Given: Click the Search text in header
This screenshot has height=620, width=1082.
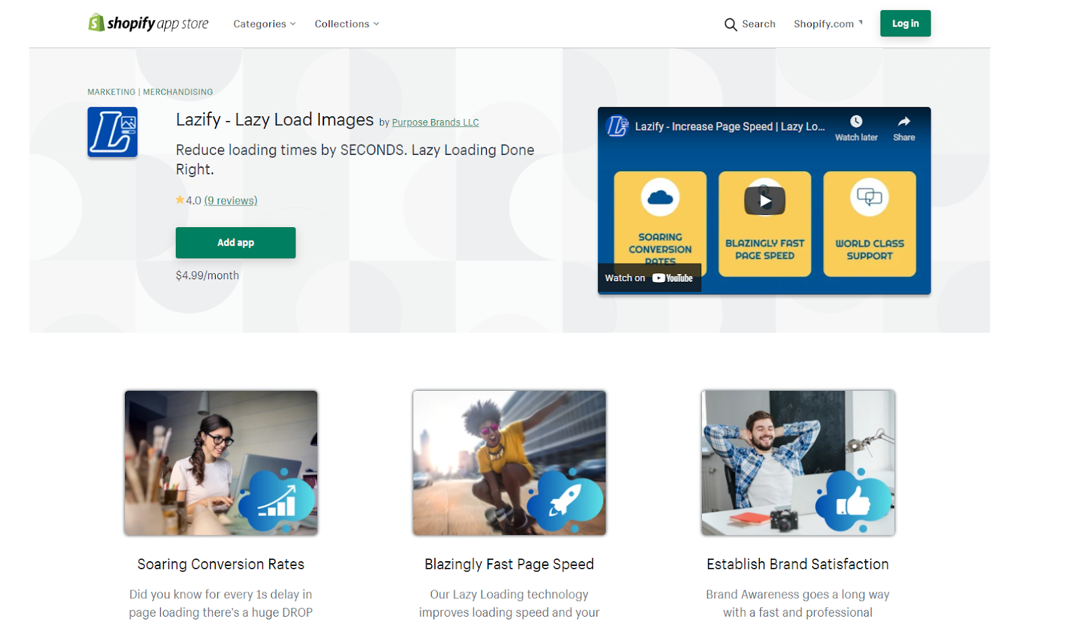Looking at the screenshot, I should 759,24.
